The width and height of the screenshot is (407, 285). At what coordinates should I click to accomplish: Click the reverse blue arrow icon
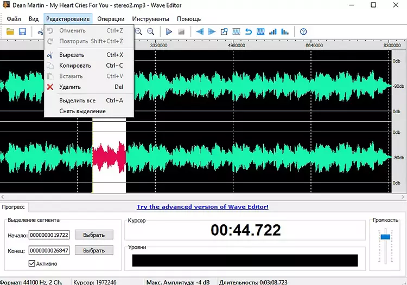249,31
